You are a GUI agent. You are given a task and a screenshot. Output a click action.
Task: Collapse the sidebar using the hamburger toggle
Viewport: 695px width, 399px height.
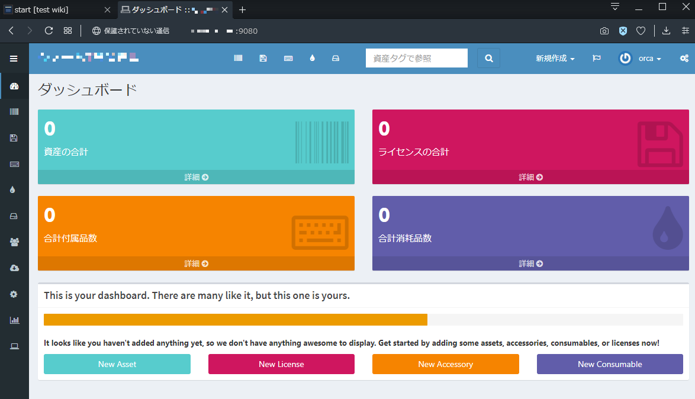click(13, 58)
